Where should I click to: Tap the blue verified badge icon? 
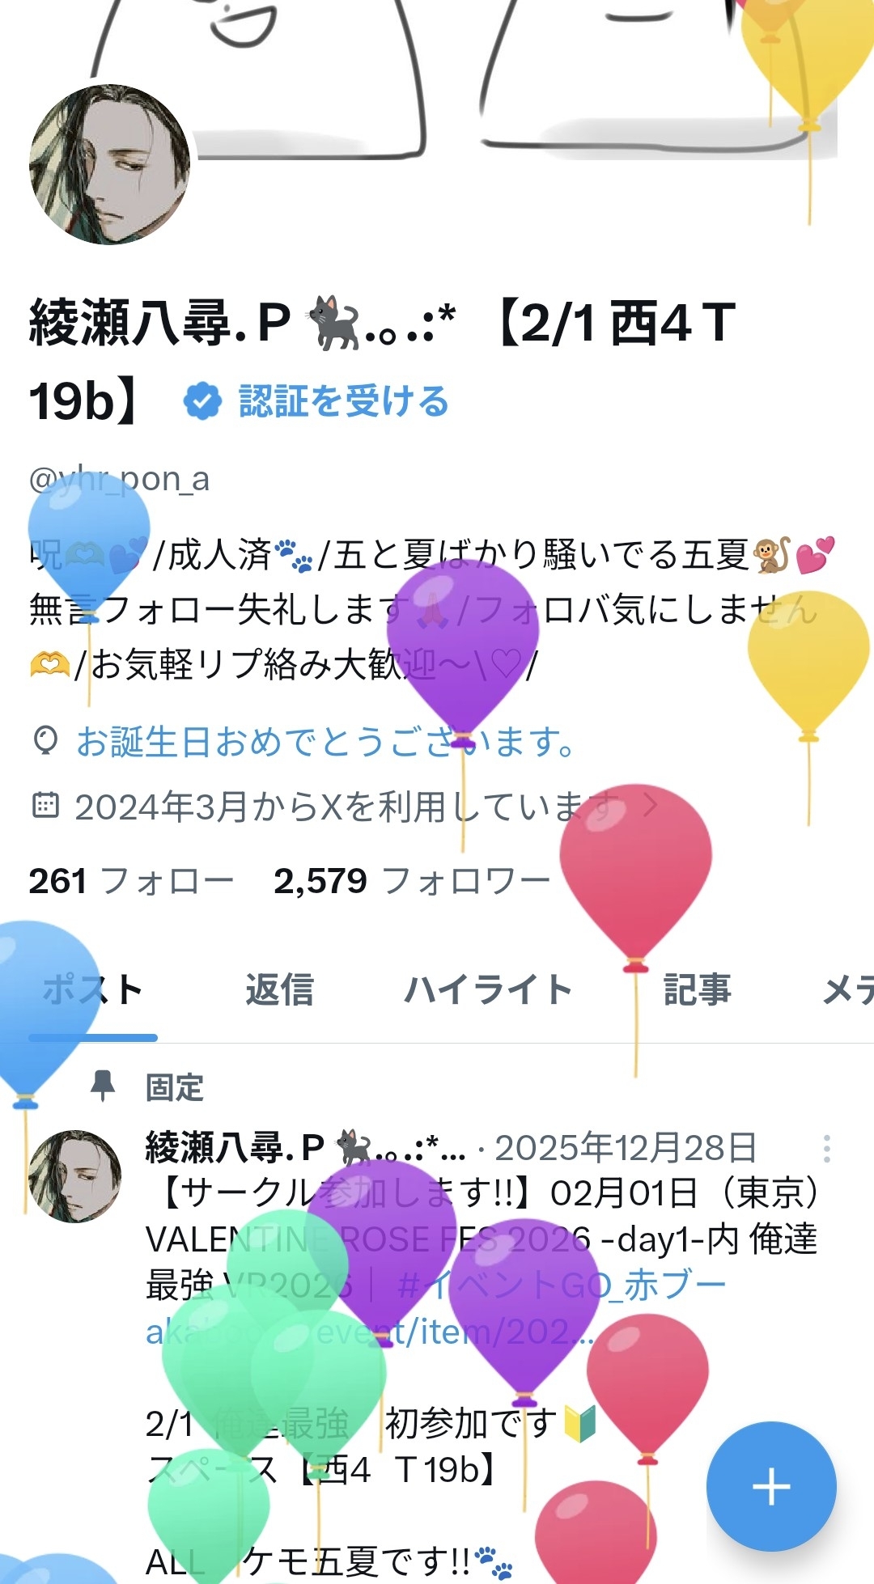pyautogui.click(x=202, y=401)
